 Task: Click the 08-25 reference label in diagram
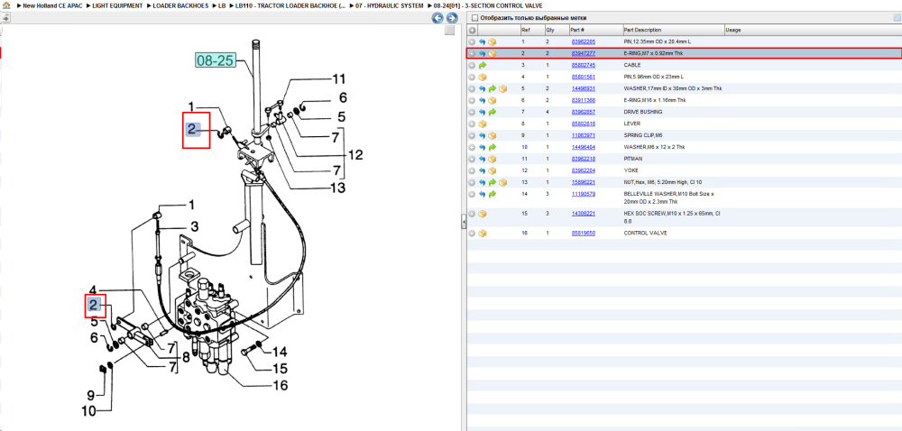215,60
